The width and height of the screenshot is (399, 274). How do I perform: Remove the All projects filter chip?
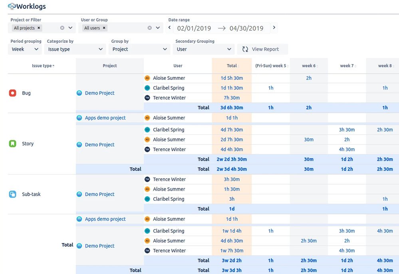39,28
